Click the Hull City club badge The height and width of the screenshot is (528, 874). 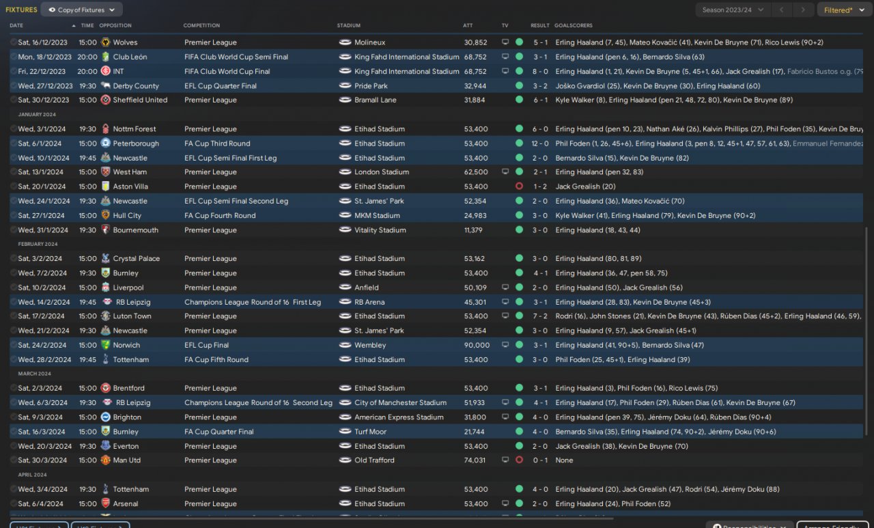point(106,216)
